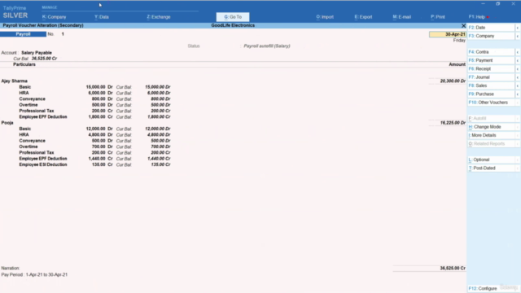521x293 pixels.
Task: Select Salary Payable account field
Action: [x=37, y=53]
